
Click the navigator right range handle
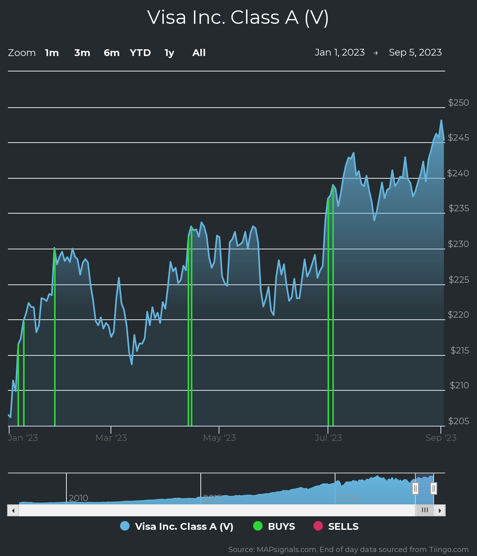coord(434,488)
